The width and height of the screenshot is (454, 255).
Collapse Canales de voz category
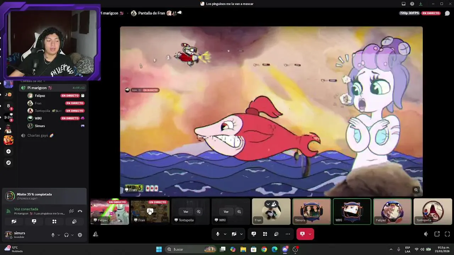coord(32,81)
